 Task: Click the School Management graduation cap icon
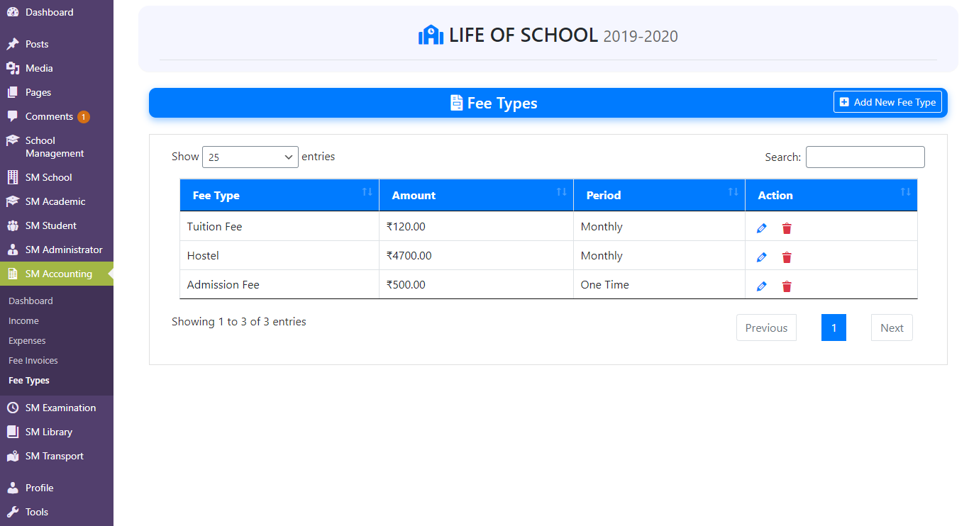pyautogui.click(x=13, y=140)
